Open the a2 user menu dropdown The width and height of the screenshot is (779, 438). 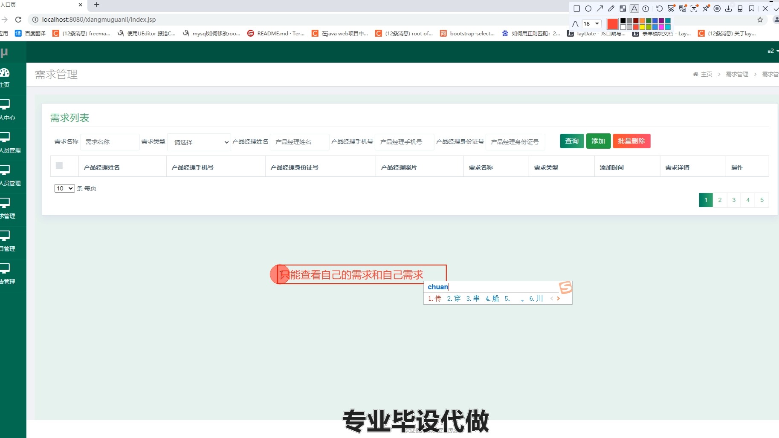point(773,51)
